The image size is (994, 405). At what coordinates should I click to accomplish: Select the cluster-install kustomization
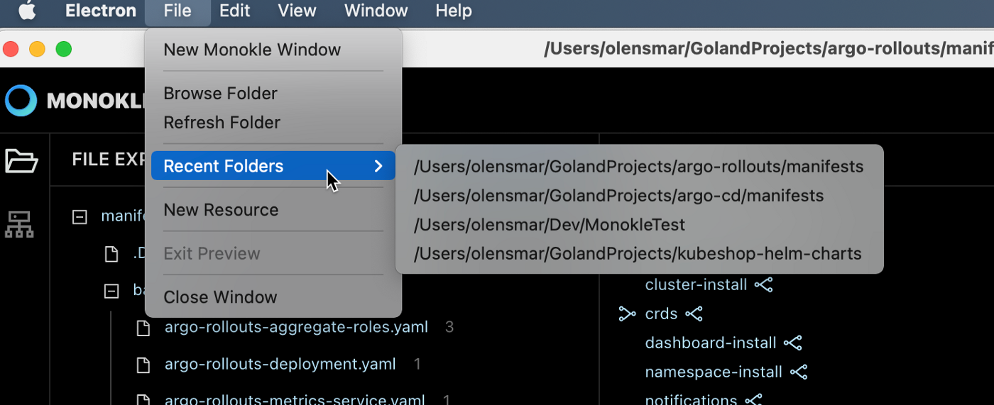coord(696,285)
